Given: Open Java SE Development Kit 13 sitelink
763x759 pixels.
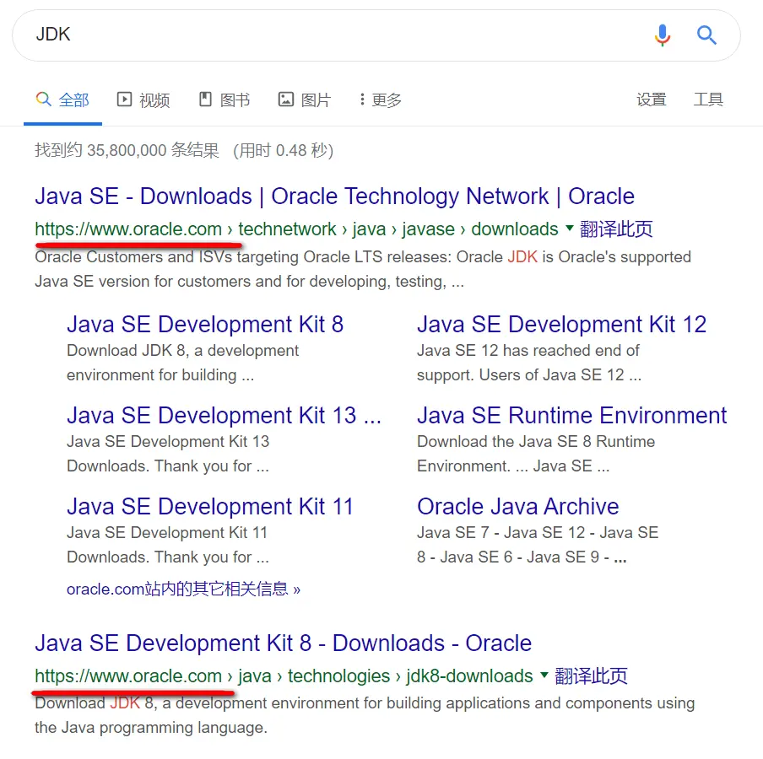Looking at the screenshot, I should click(x=224, y=415).
